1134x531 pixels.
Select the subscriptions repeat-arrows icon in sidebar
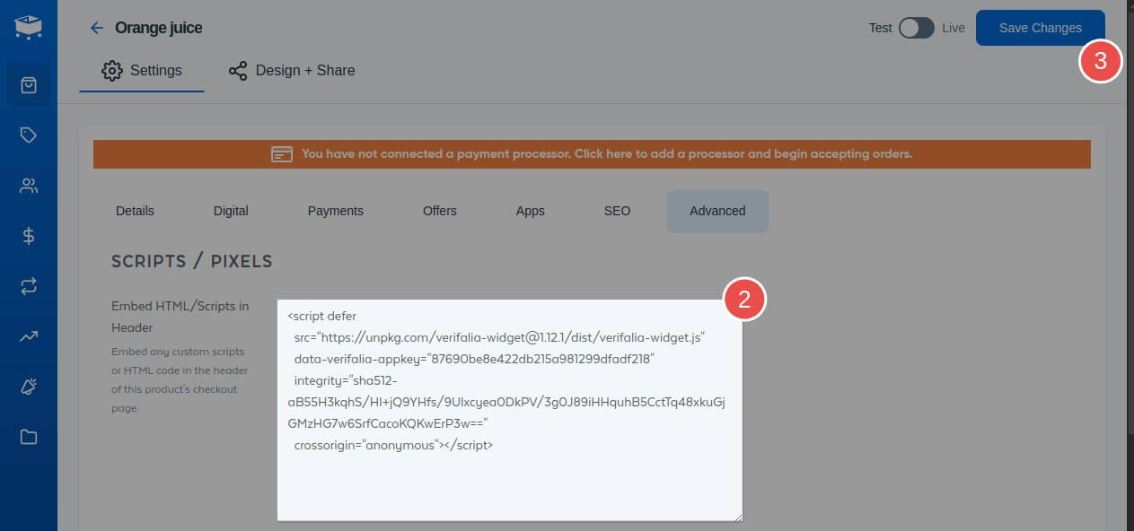tap(29, 286)
